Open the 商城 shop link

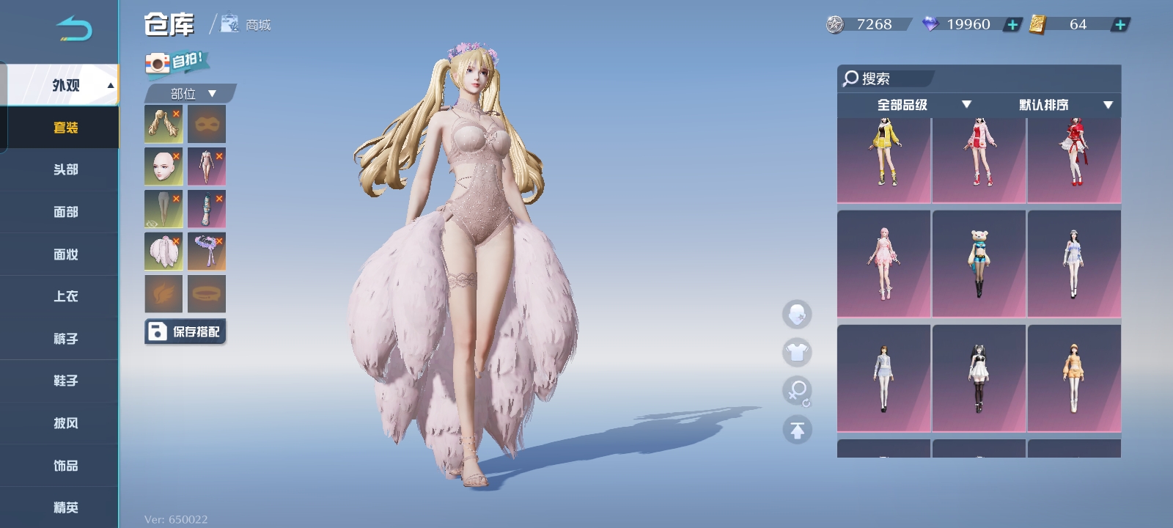point(246,24)
